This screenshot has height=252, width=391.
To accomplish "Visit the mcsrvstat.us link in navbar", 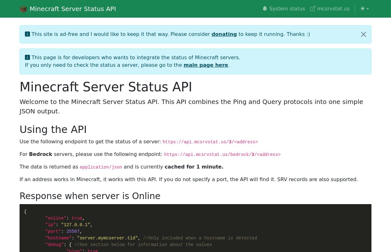I will pyautogui.click(x=330, y=9).
